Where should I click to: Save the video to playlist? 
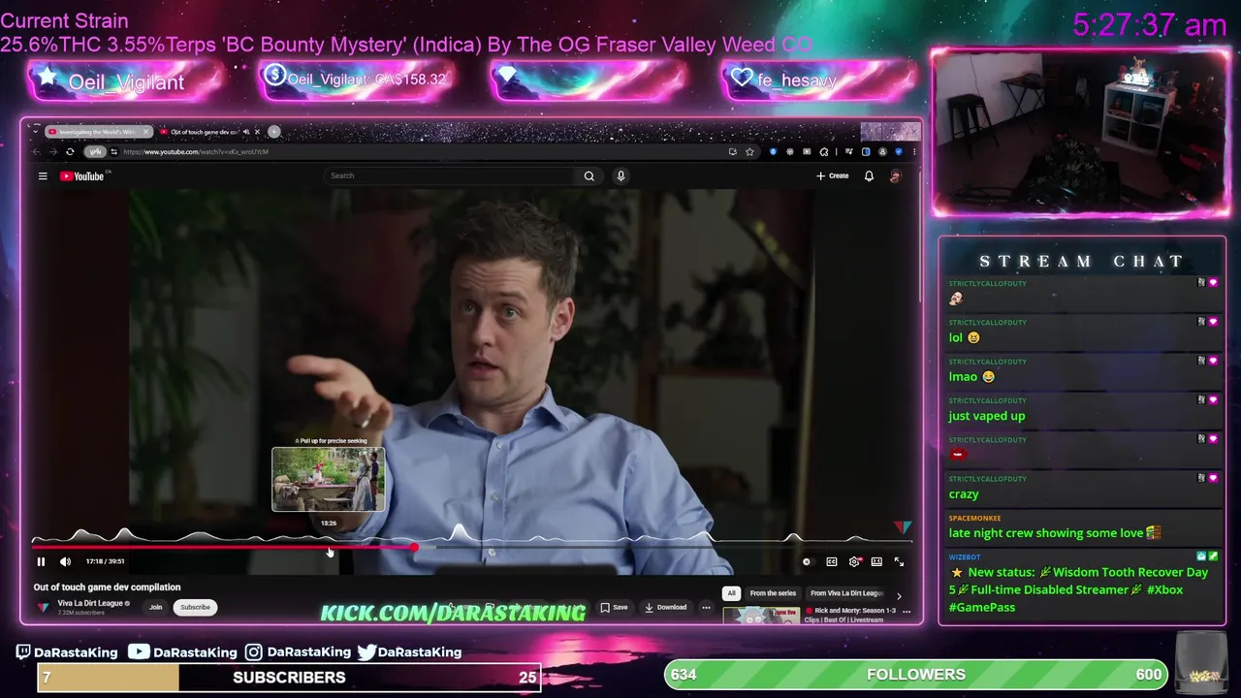(x=614, y=607)
